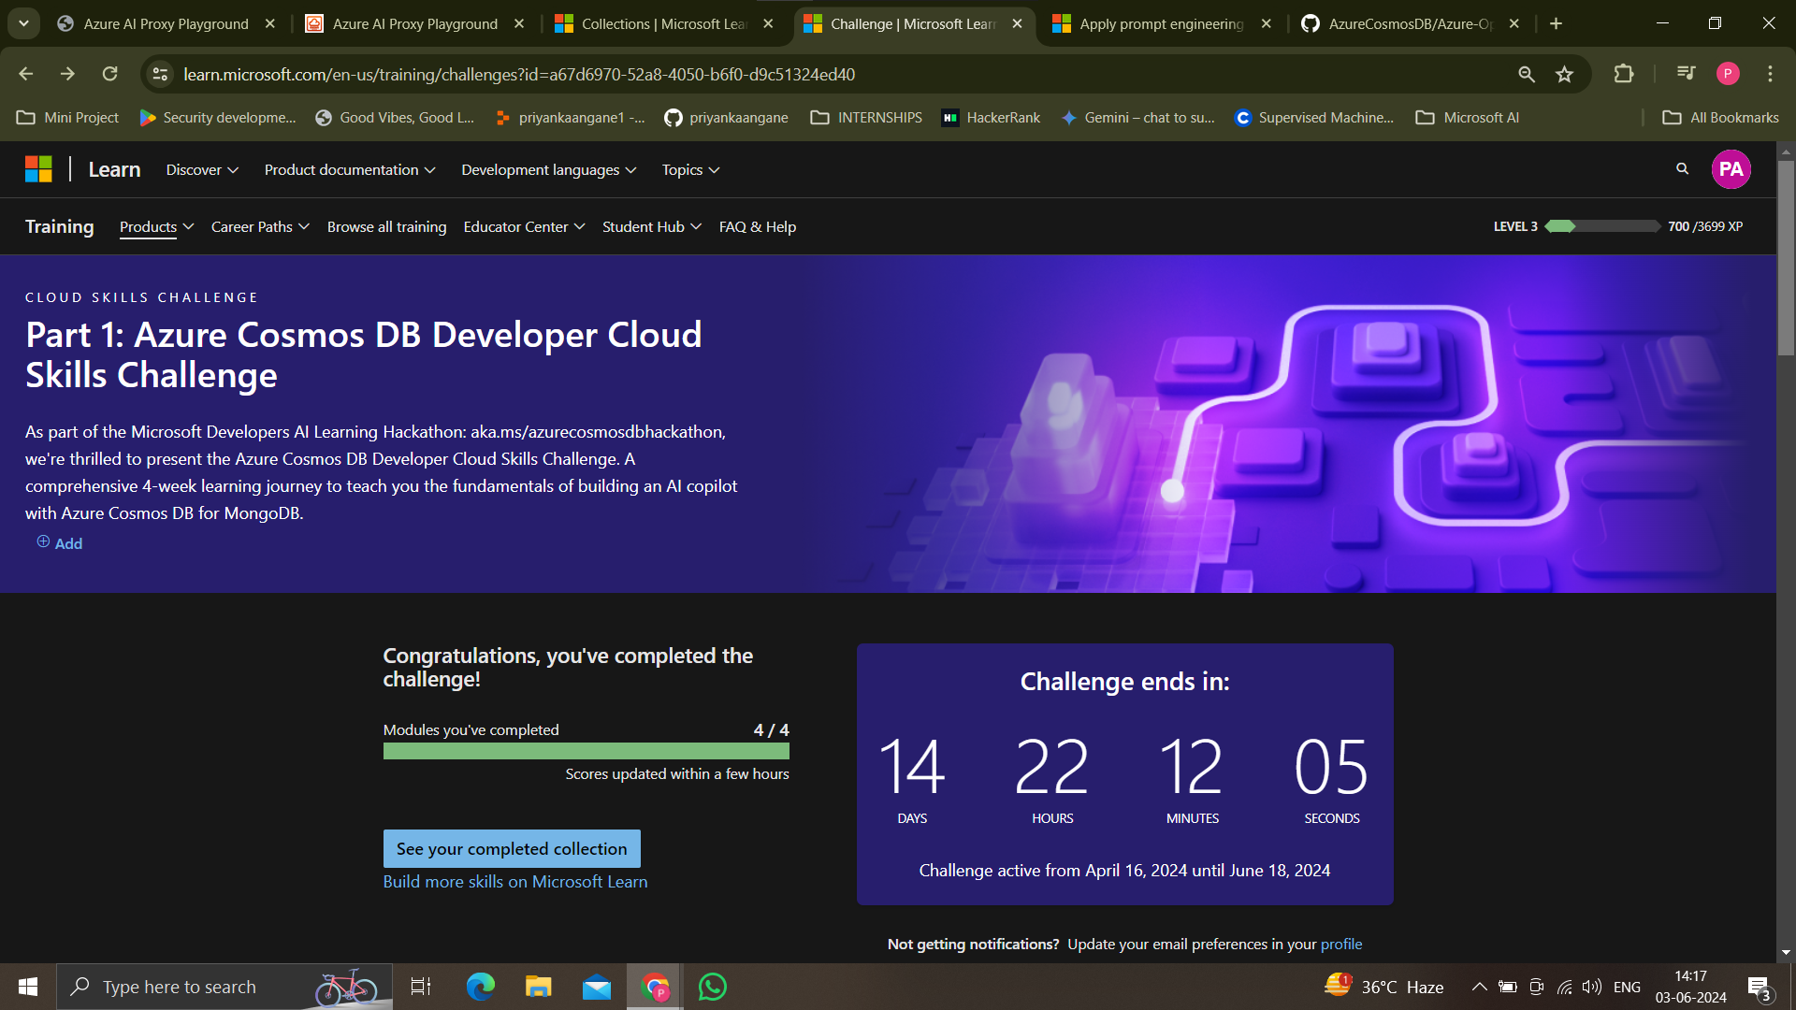
Task: Click the zoom magnifier in address bar
Action: [1526, 74]
